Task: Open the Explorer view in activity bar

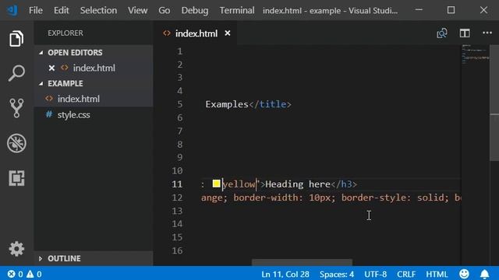Action: pos(16,39)
